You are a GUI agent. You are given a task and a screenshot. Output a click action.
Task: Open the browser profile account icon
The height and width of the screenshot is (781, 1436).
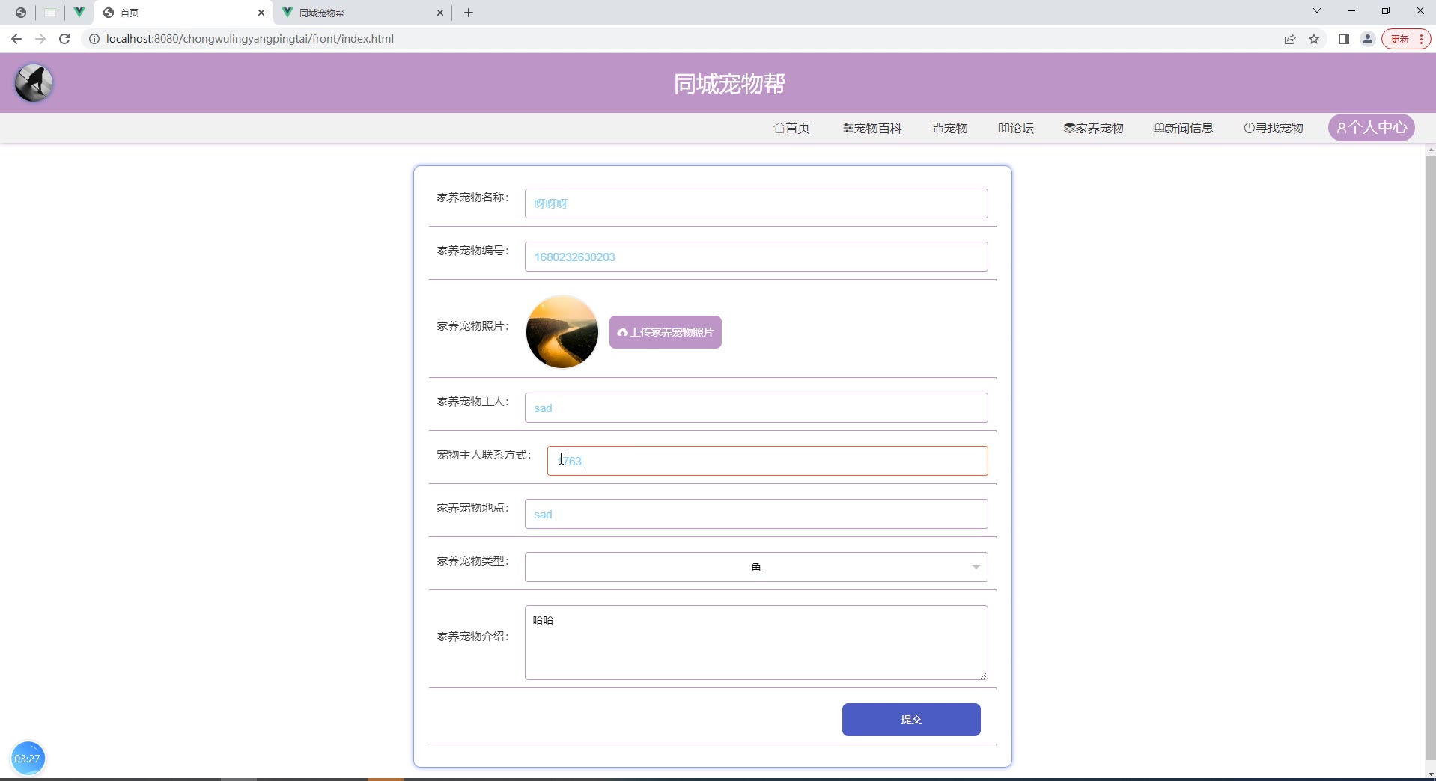coord(1367,39)
